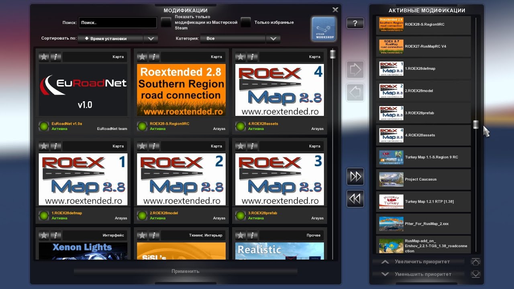Viewport: 514px width, 289px height.
Task: Move selected mod to active list arrow
Action: point(355,70)
